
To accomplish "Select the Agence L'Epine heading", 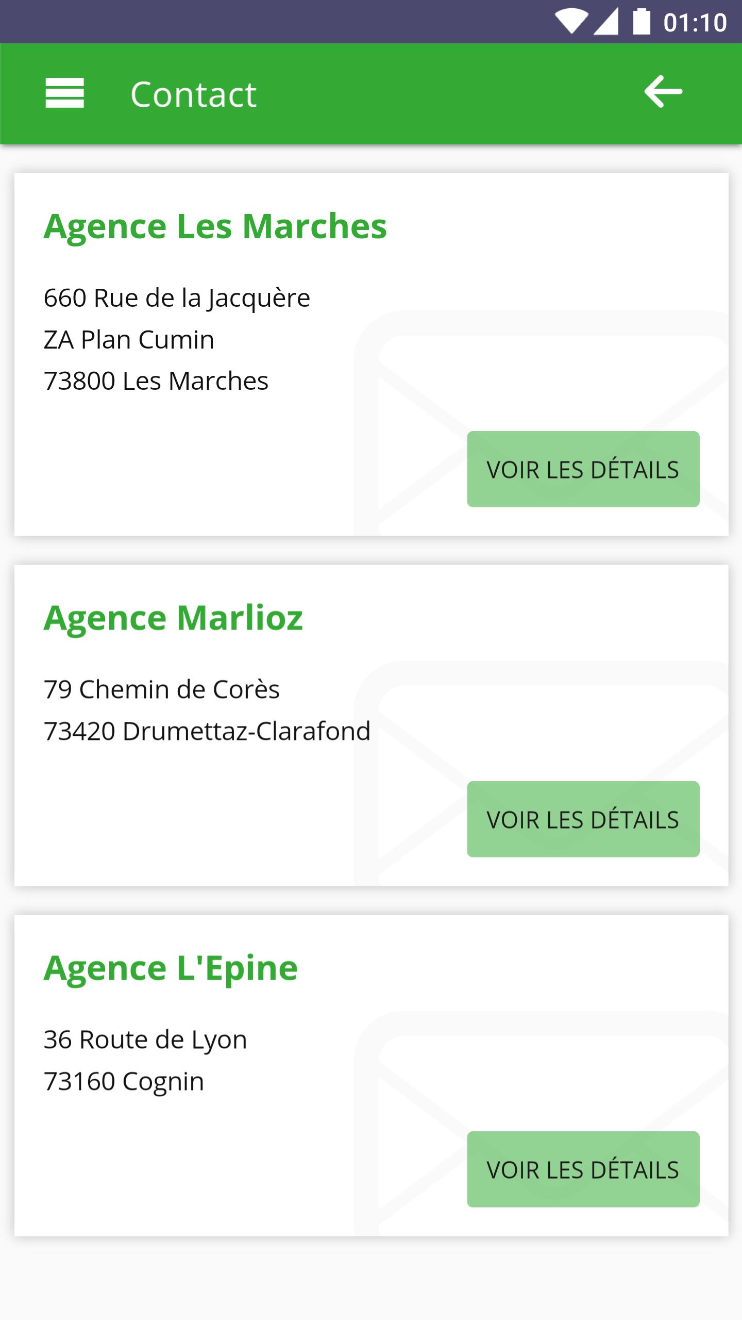I will pos(171,968).
